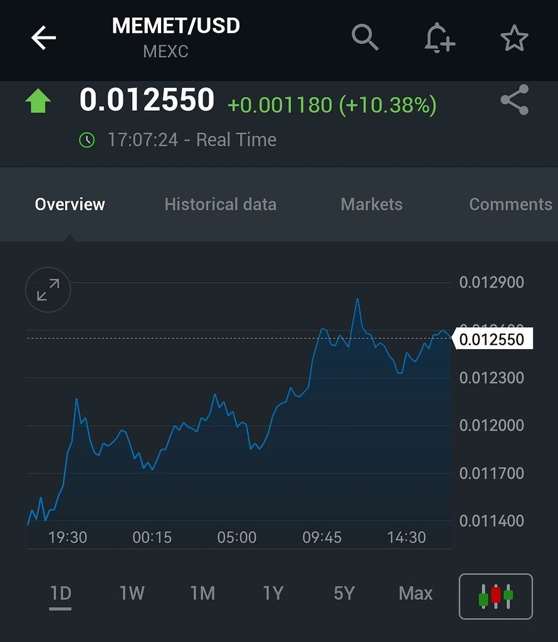View the Comments section
The height and width of the screenshot is (642, 558).
(x=510, y=204)
